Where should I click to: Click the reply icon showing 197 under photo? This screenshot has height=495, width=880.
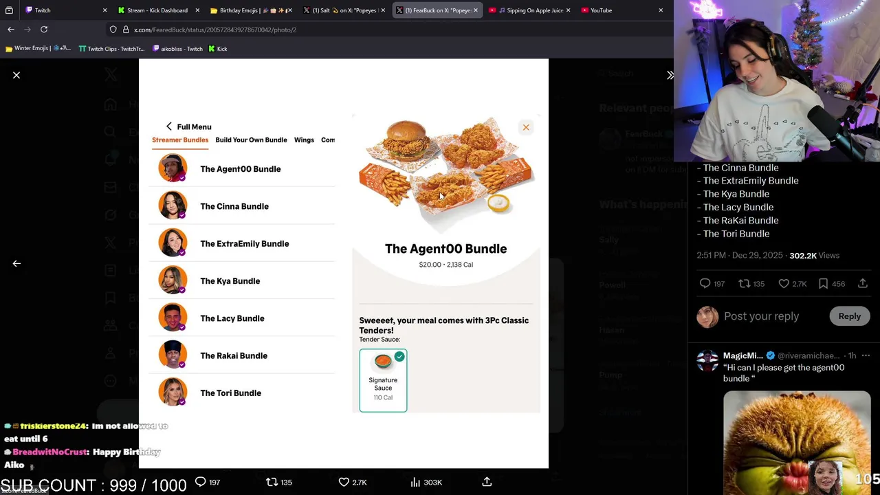pos(200,482)
